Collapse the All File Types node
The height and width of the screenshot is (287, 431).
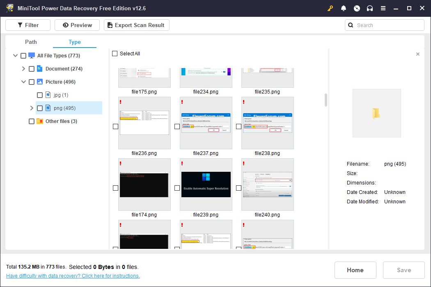[x=15, y=55]
